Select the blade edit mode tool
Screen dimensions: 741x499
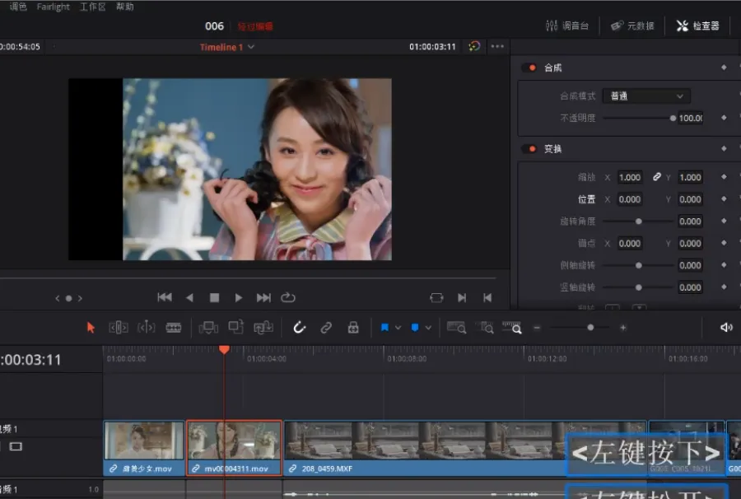(174, 328)
